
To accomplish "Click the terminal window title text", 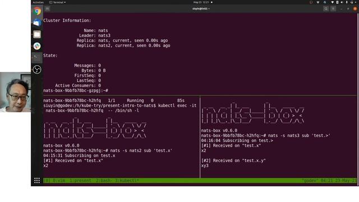I will pos(201,9).
